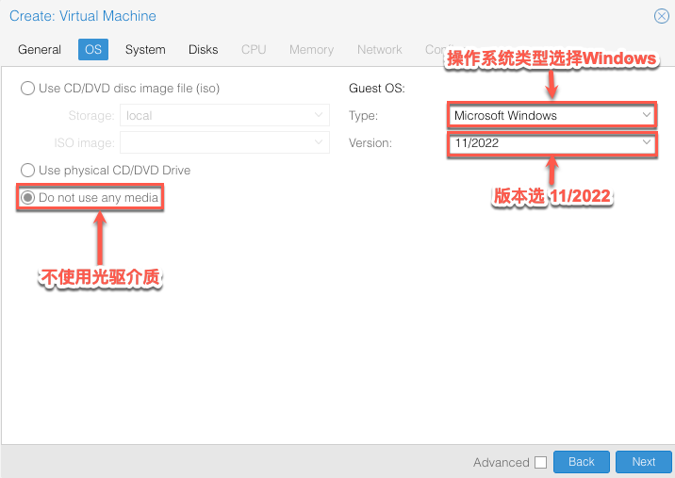Close the Create Virtual Machine dialog
Viewport: 675px width, 478px height.
click(661, 16)
